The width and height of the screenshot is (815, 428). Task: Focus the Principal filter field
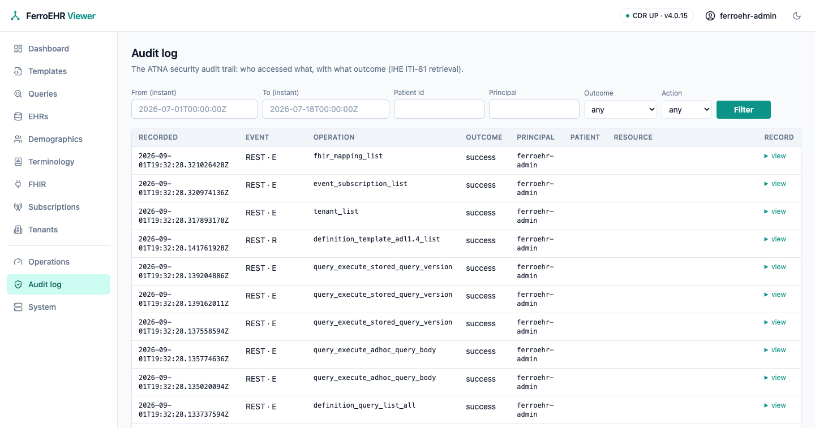534,109
